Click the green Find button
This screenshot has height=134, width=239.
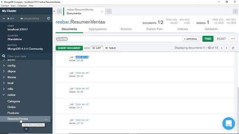tap(208, 39)
